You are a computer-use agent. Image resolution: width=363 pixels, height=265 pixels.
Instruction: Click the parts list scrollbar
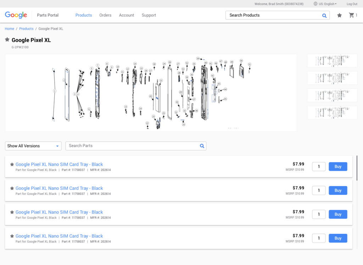tap(357, 168)
